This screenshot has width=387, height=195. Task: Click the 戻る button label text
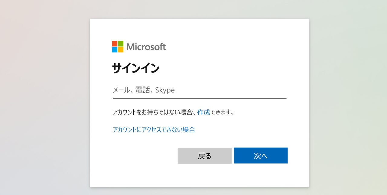click(204, 155)
